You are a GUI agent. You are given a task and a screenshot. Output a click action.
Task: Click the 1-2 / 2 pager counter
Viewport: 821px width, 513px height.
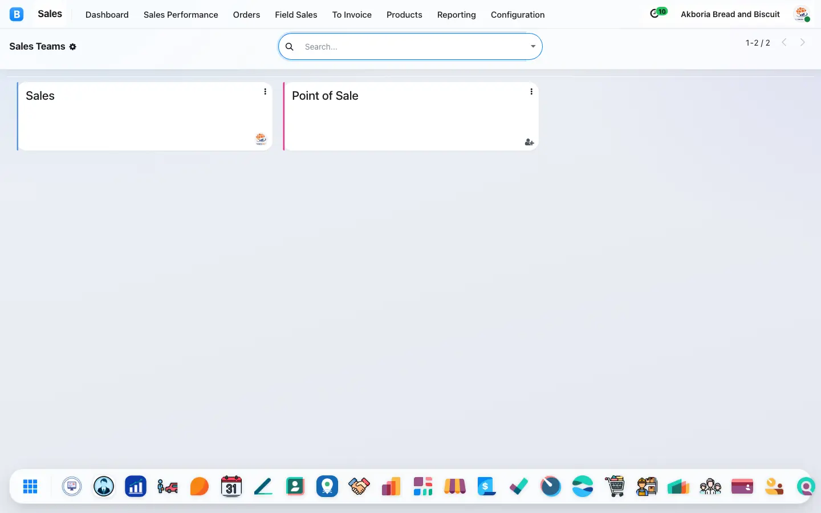[758, 43]
